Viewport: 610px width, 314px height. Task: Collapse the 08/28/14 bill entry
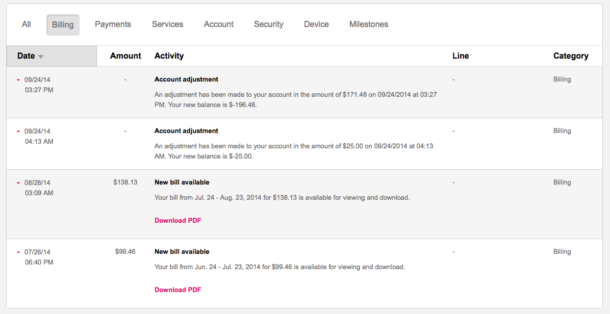18,182
